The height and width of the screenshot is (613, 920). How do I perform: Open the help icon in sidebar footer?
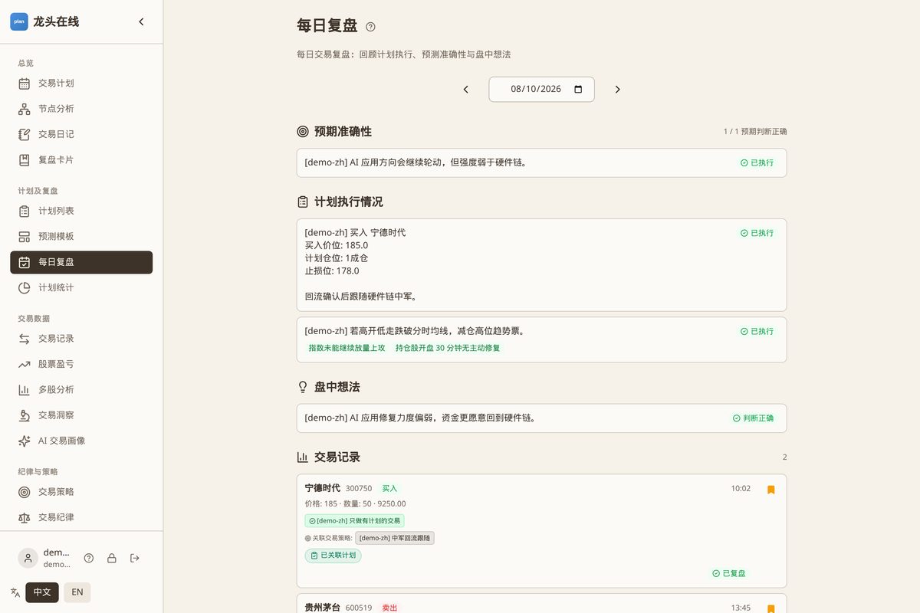[89, 558]
